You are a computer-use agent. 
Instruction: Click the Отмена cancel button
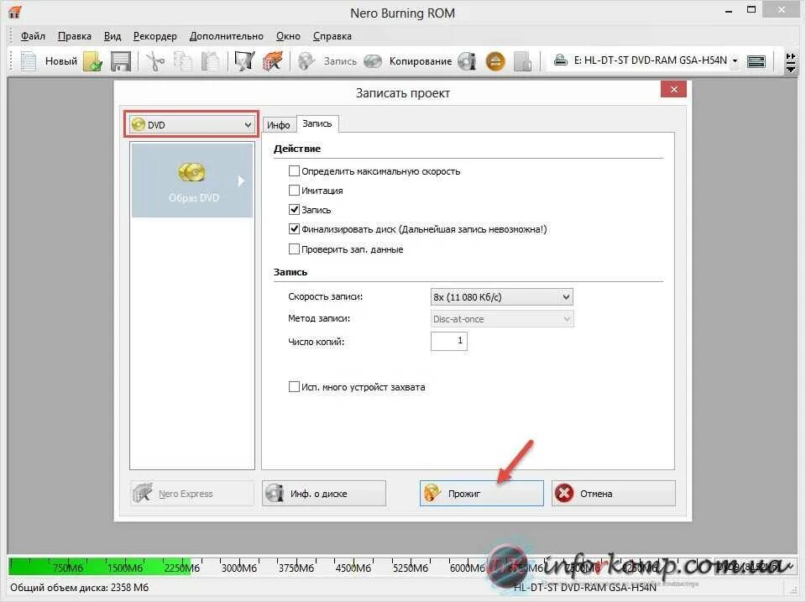tap(614, 494)
